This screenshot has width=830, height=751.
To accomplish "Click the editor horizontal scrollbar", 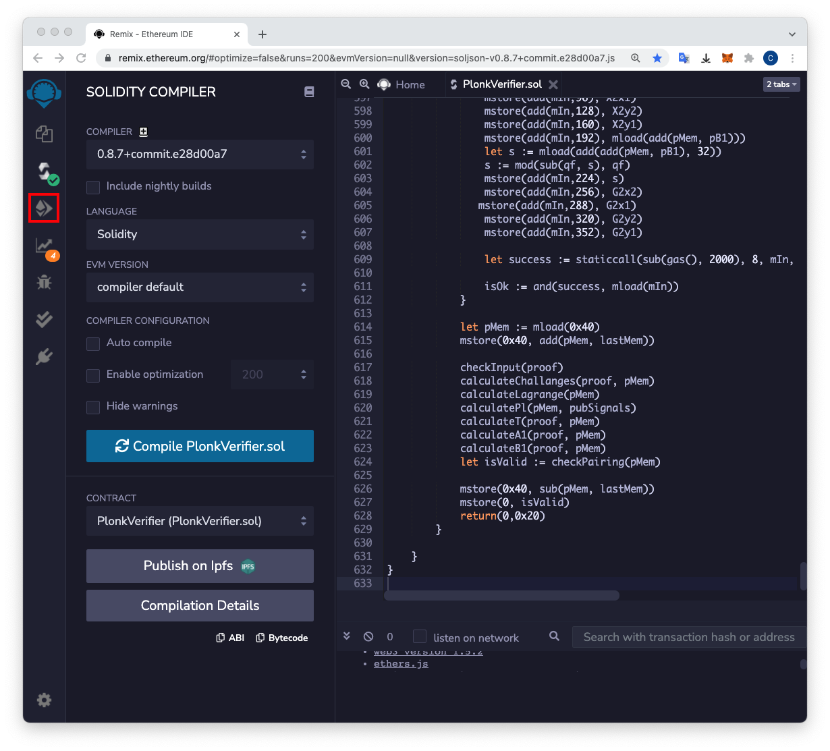I will (501, 595).
